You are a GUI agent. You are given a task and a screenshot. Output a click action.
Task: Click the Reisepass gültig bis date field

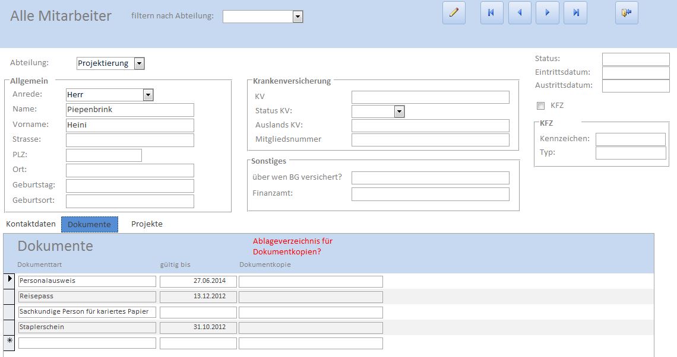(198, 297)
